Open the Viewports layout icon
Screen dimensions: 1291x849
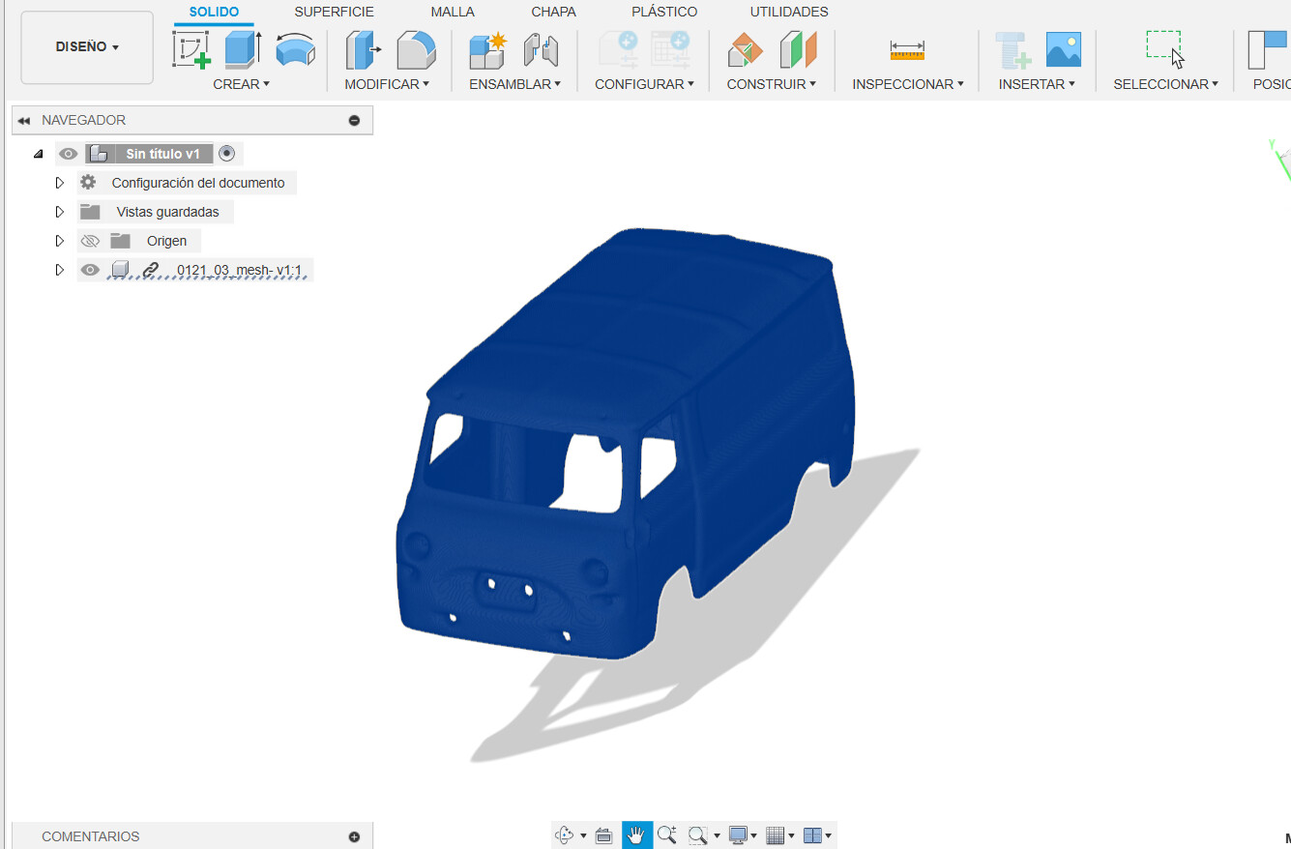click(x=813, y=835)
